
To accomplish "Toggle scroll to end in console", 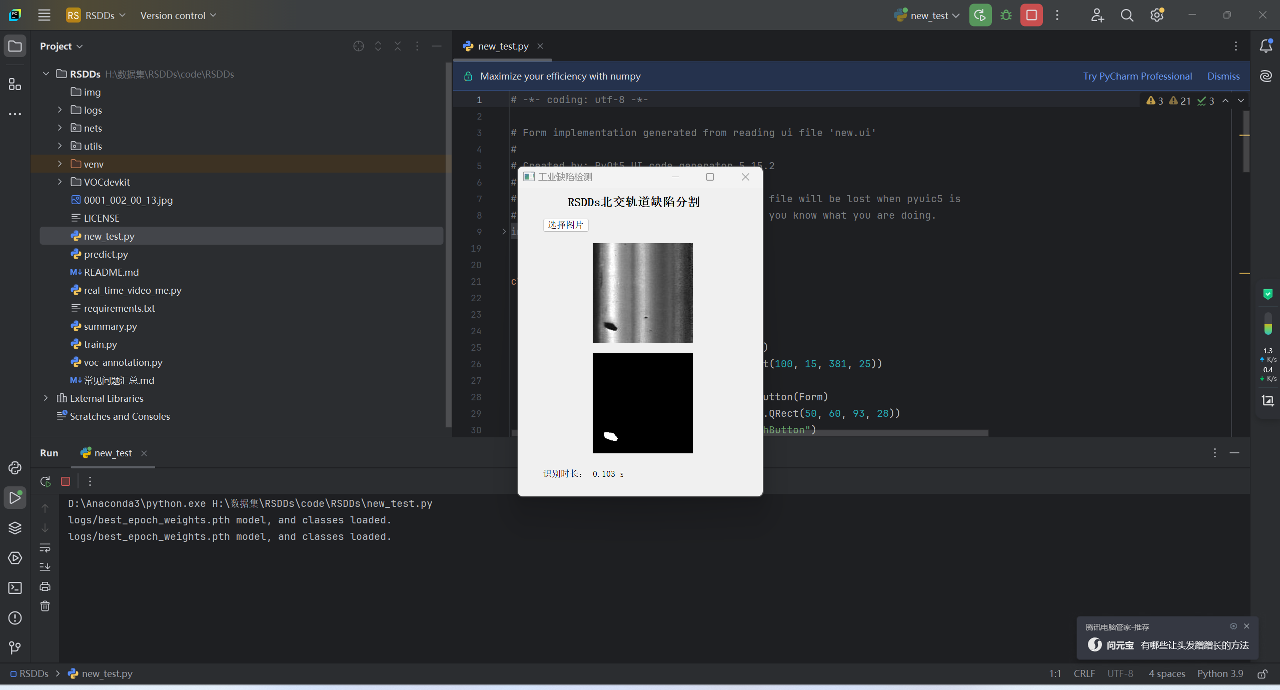I will tap(45, 567).
